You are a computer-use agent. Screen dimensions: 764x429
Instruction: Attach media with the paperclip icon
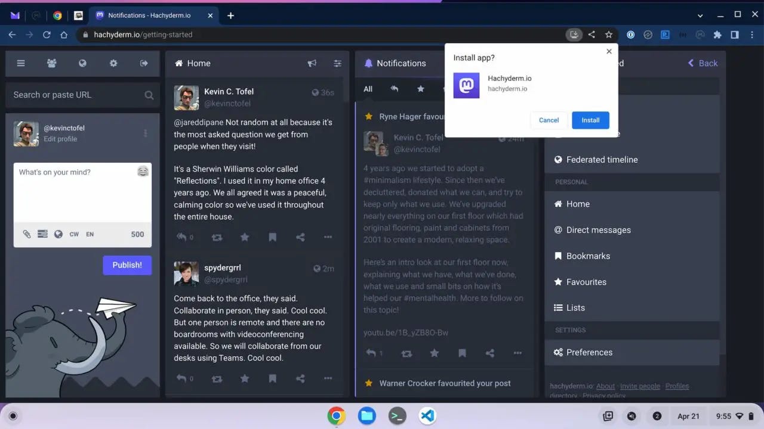(x=27, y=234)
